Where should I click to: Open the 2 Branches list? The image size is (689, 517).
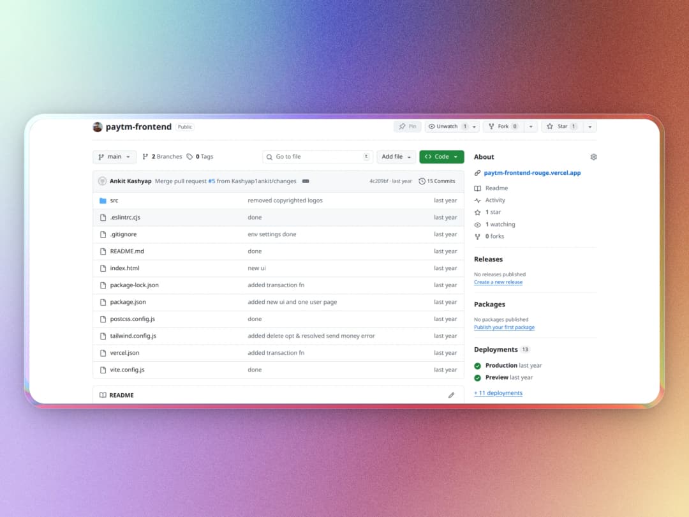[162, 157]
